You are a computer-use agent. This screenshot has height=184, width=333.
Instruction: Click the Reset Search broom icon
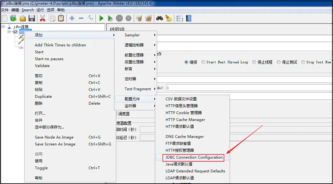[x=169, y=18]
